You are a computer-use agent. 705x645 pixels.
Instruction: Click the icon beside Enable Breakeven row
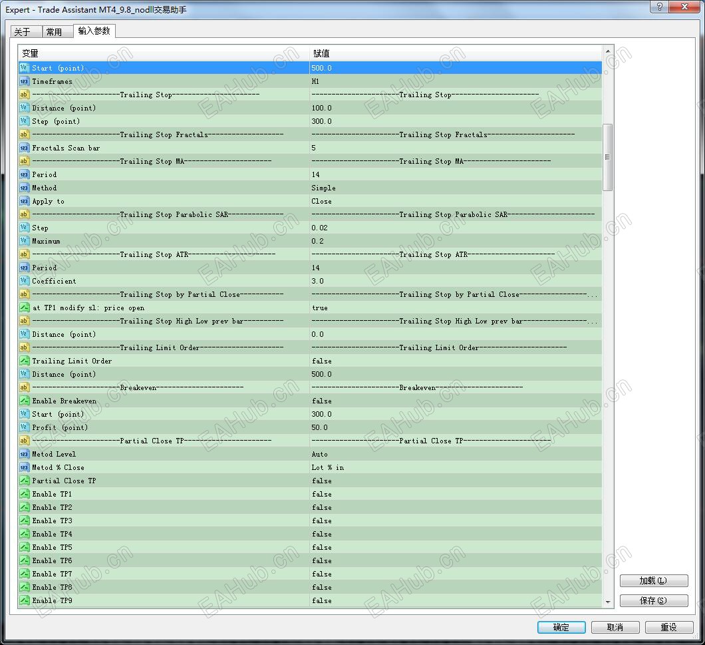pyautogui.click(x=25, y=401)
